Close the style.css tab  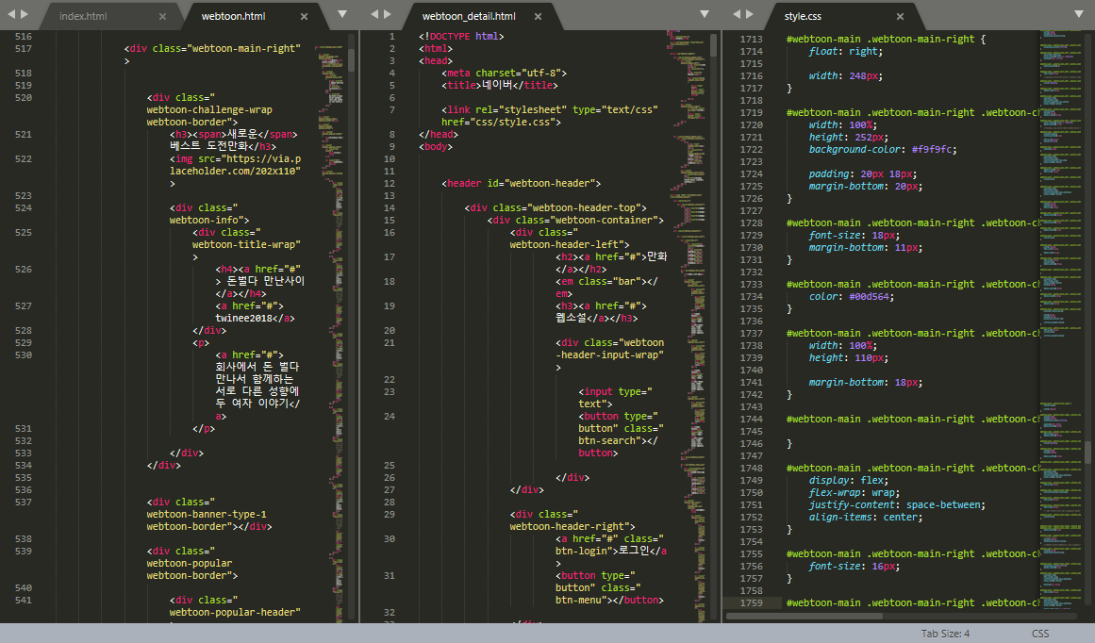coord(900,16)
